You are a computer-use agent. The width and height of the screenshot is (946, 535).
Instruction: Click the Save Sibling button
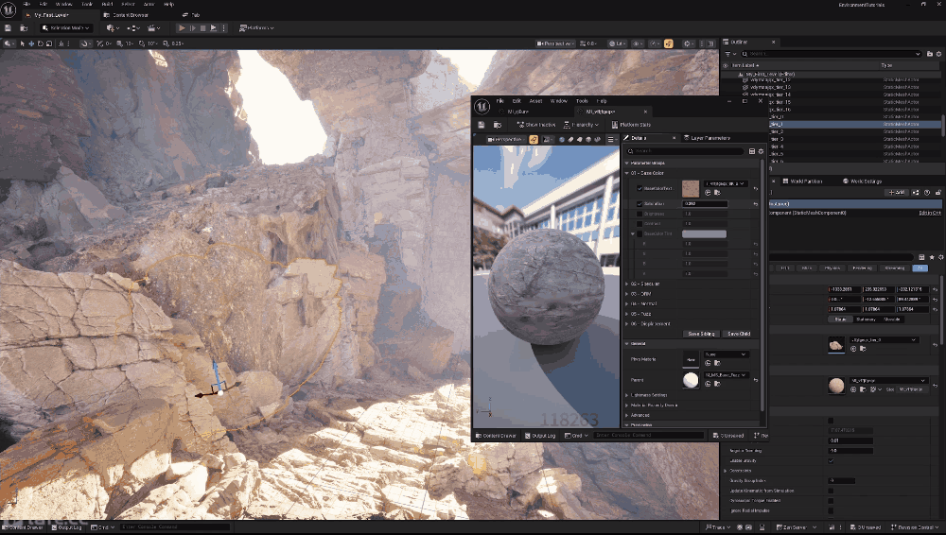(701, 334)
